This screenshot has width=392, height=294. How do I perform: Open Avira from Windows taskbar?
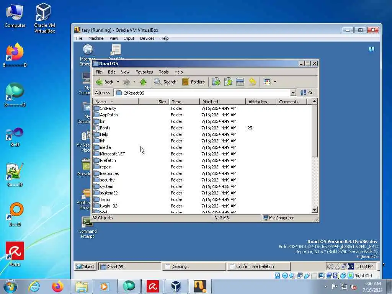click(x=152, y=286)
